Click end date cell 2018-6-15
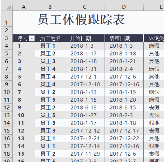The image size is (164, 162). coord(124,108)
